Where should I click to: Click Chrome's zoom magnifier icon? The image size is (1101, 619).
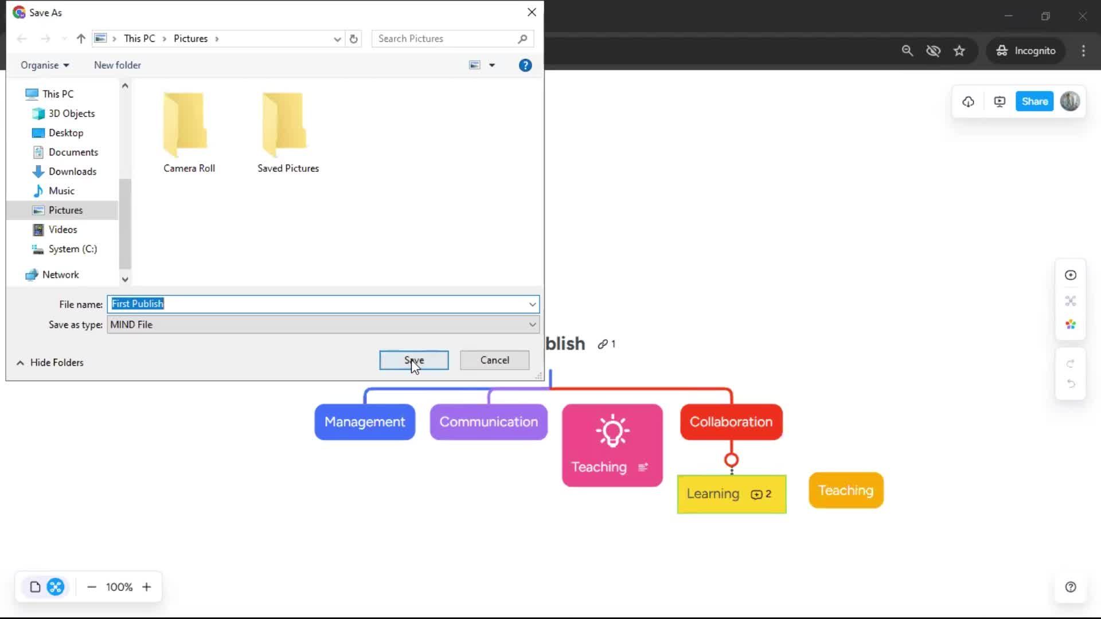pos(907,50)
